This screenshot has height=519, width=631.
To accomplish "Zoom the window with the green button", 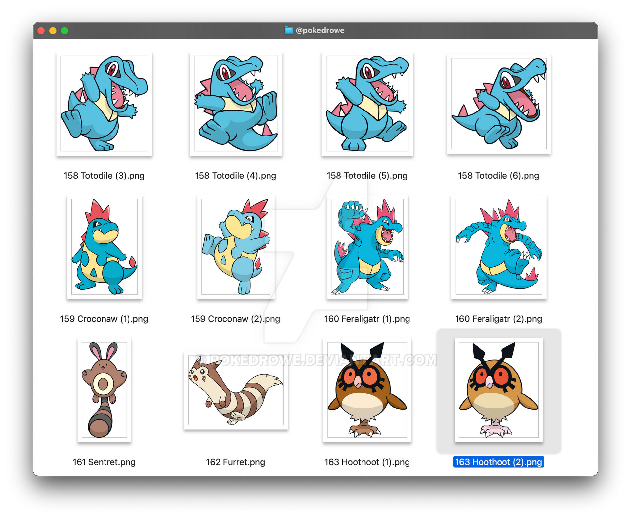I will [65, 31].
